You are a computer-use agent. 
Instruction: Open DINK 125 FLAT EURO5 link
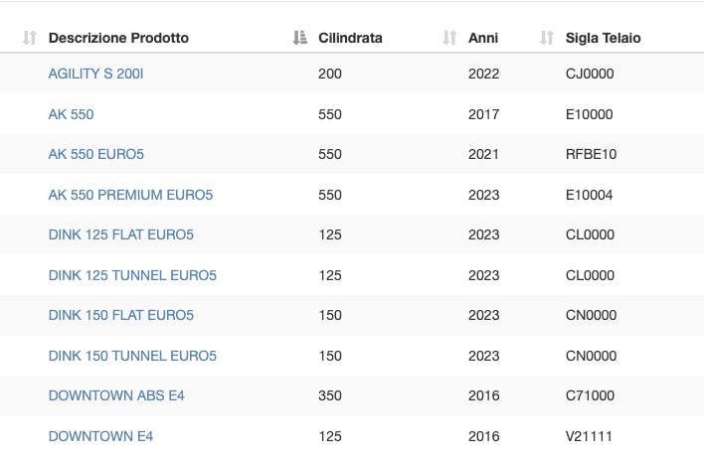point(120,234)
